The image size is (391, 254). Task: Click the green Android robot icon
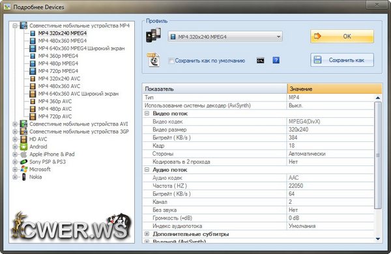[x=23, y=147]
